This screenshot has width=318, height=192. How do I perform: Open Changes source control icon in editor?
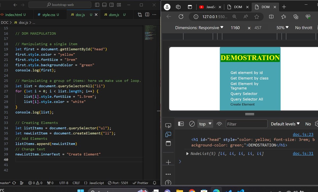(140, 15)
